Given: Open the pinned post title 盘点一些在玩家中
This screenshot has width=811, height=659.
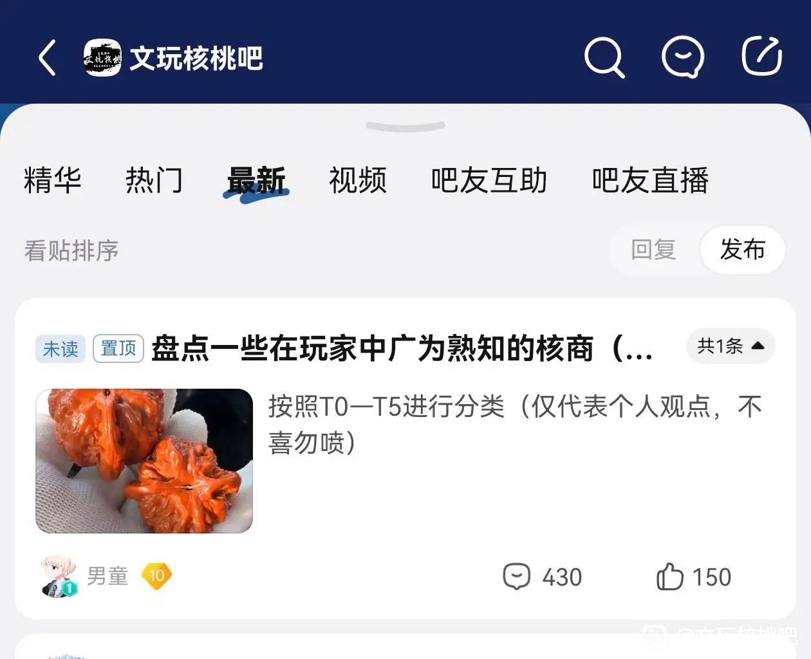Looking at the screenshot, I should 402,349.
